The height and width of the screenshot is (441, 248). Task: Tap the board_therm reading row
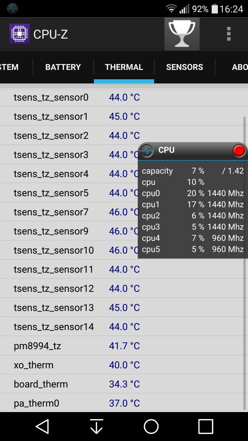[69, 384]
